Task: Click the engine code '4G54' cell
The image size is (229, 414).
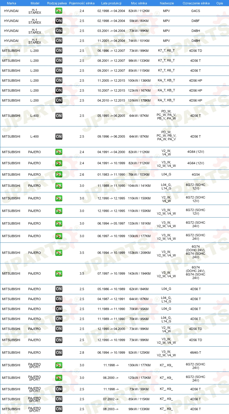Action: (196, 175)
